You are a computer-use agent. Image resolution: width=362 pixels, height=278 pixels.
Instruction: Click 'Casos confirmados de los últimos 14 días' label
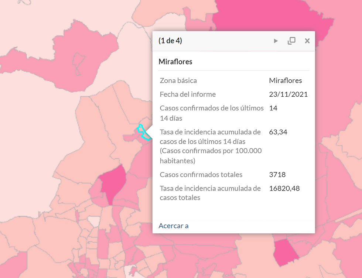pos(211,113)
